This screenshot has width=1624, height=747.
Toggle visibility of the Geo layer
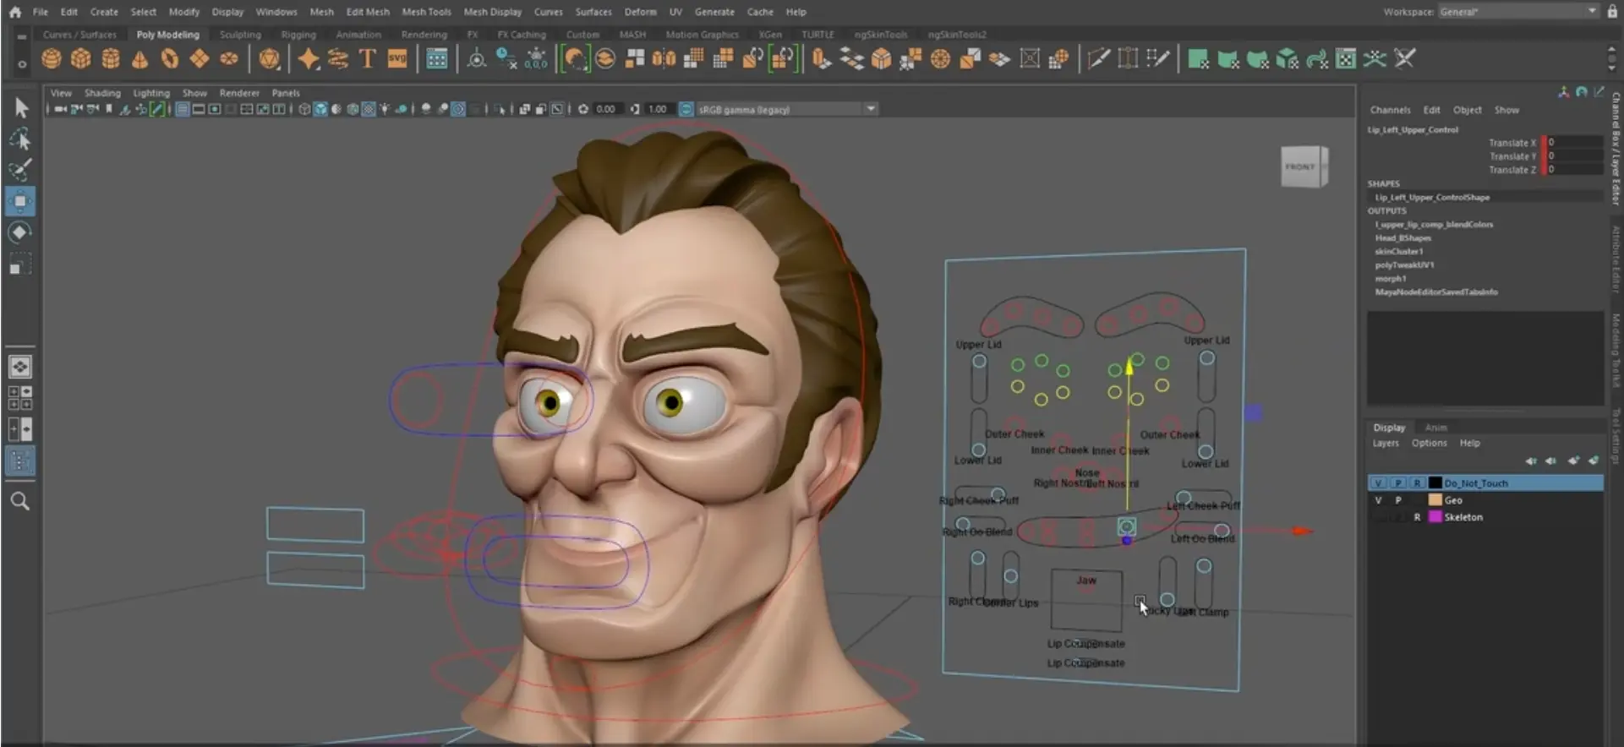tap(1378, 500)
